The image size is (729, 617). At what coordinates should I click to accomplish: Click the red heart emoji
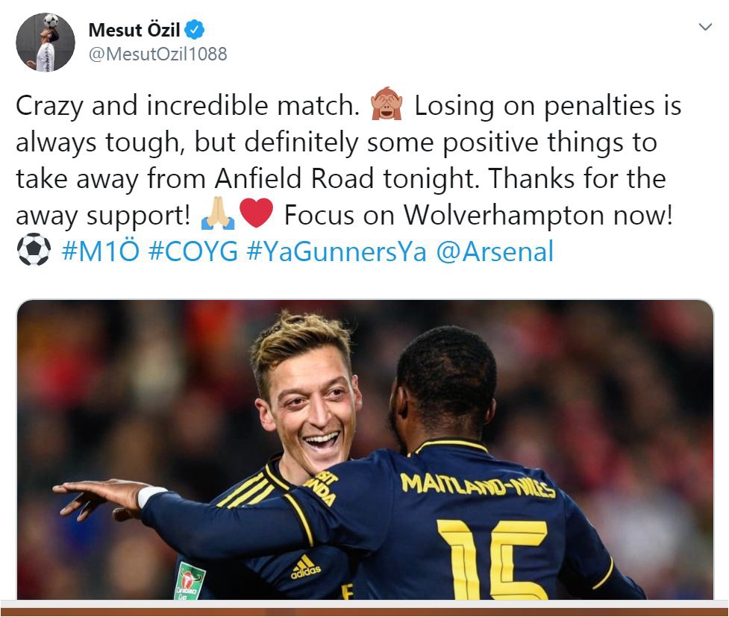point(256,213)
